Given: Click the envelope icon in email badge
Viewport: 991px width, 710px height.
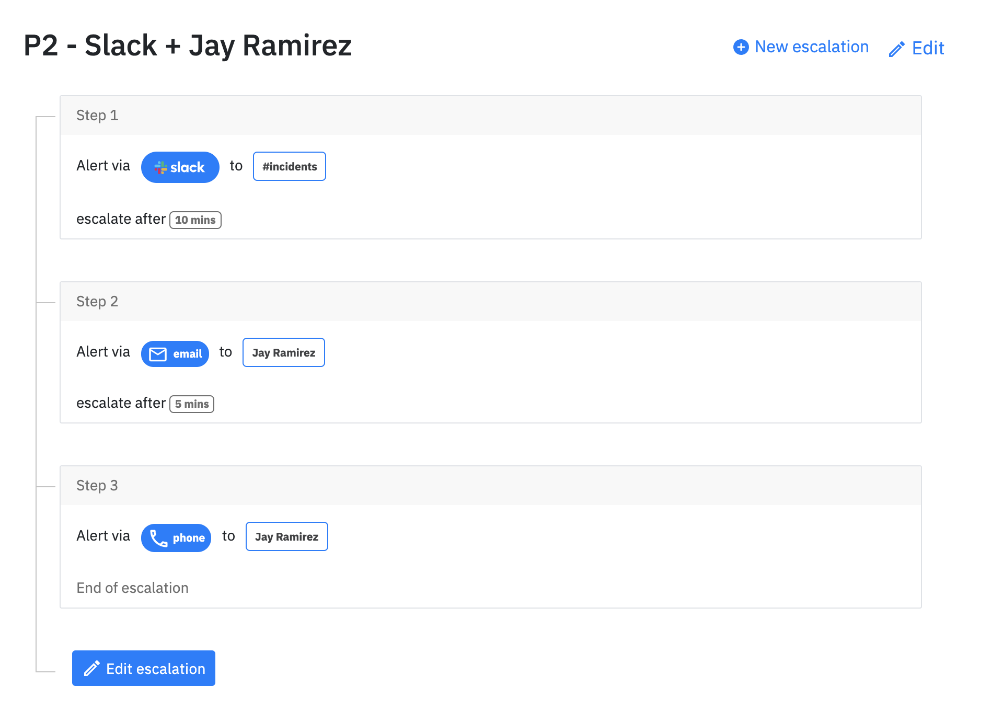Looking at the screenshot, I should pos(158,354).
